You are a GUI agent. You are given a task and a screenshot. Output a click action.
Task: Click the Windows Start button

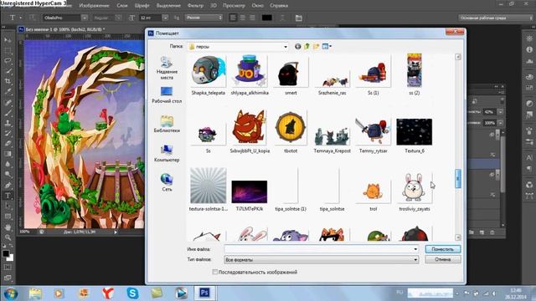pyautogui.click(x=11, y=293)
